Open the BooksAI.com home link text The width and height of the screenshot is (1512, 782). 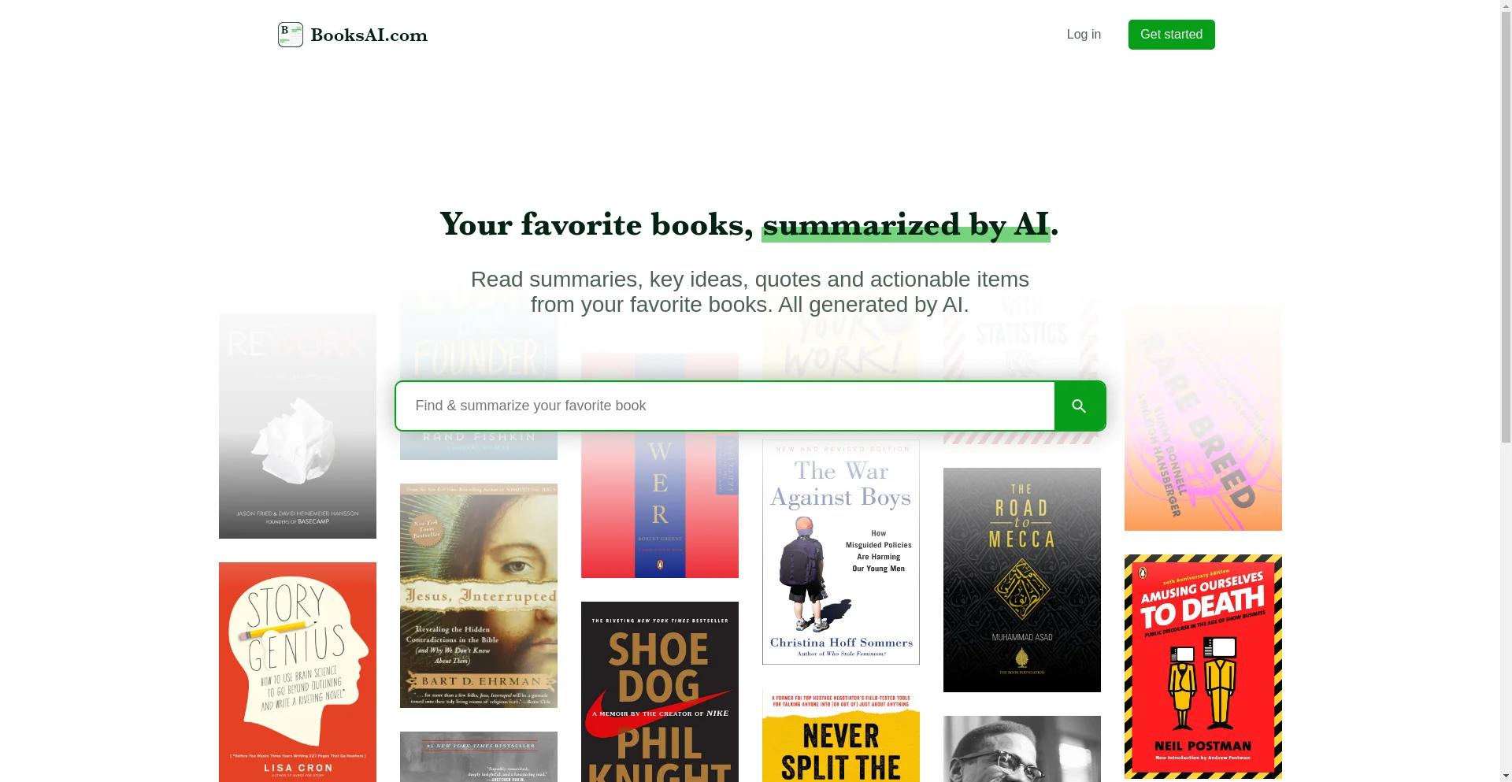tap(369, 35)
